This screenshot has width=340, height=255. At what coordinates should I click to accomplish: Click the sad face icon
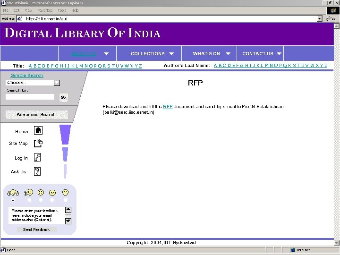65,192
